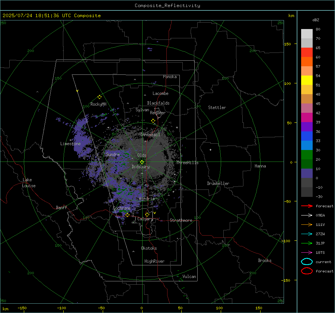
Task: Click the Hanna city label
Action: pos(260,166)
